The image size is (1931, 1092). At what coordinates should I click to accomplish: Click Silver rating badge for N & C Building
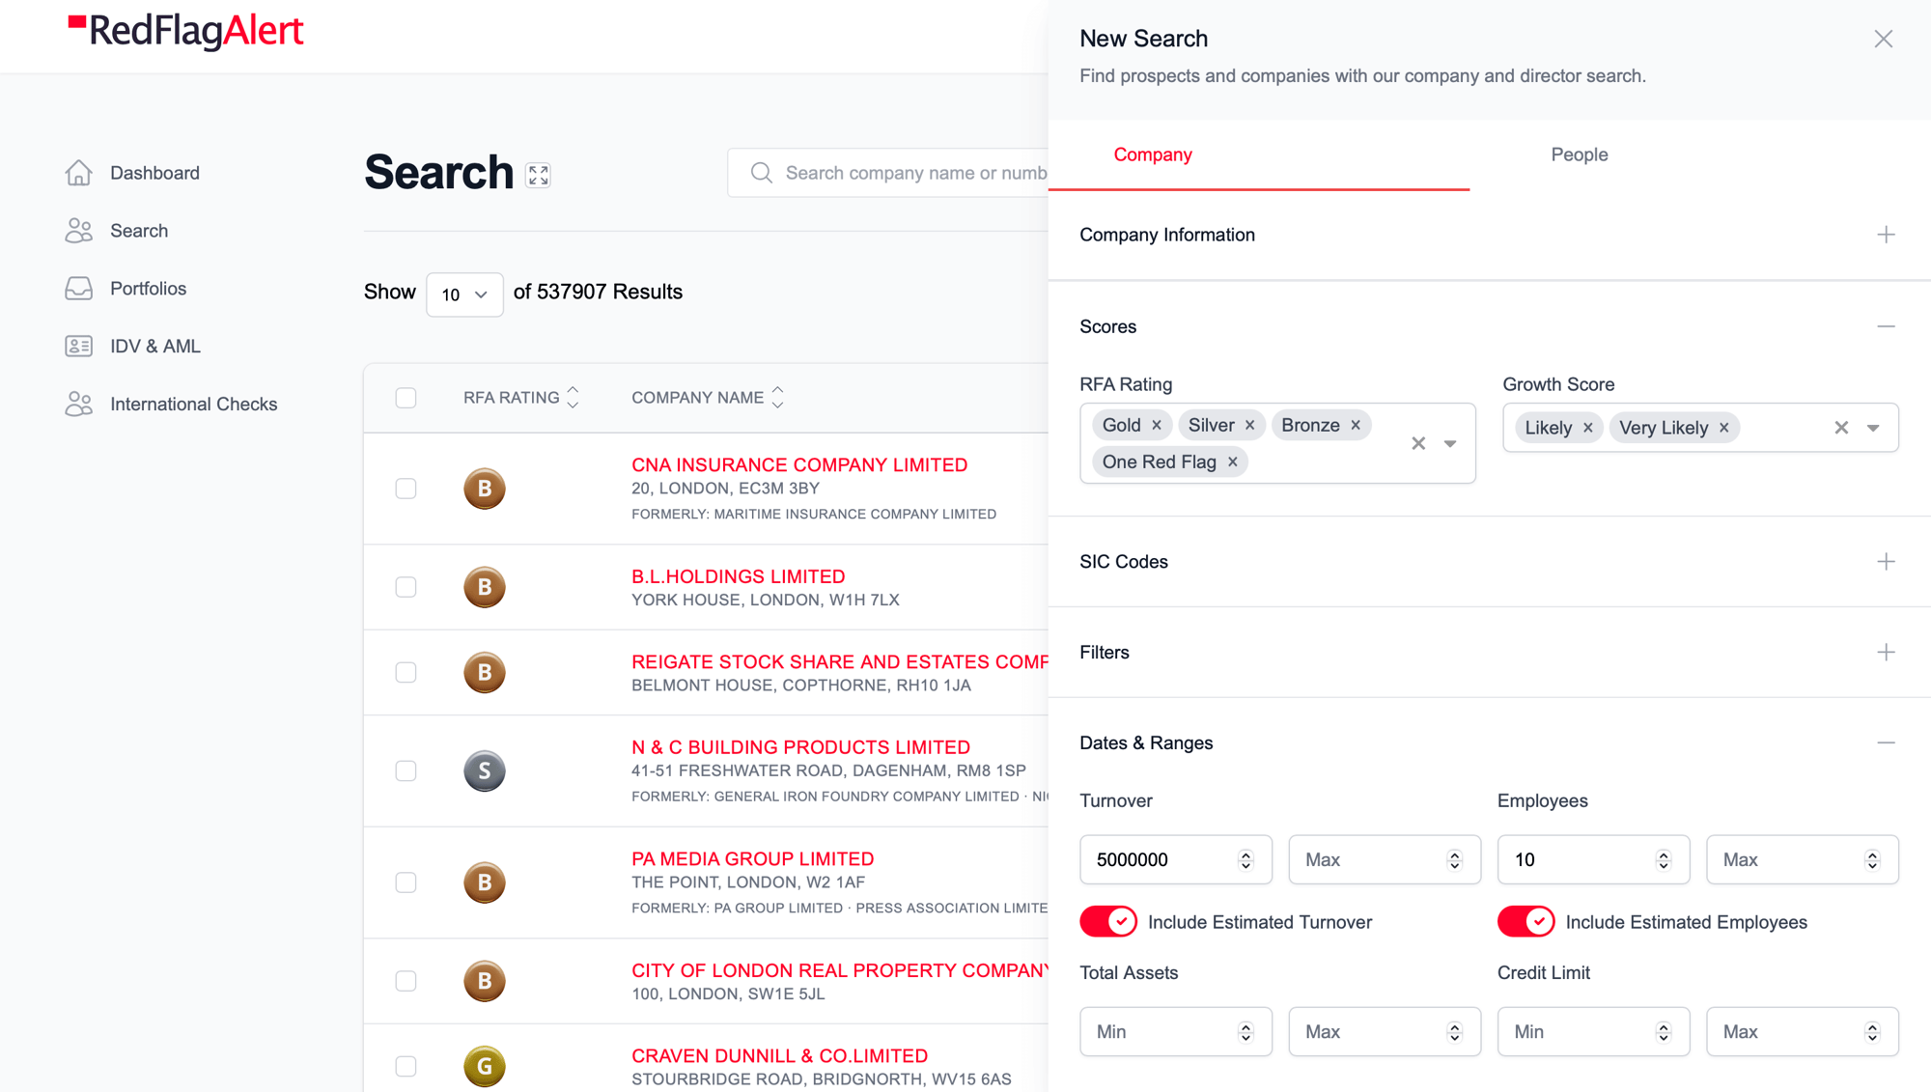[485, 770]
